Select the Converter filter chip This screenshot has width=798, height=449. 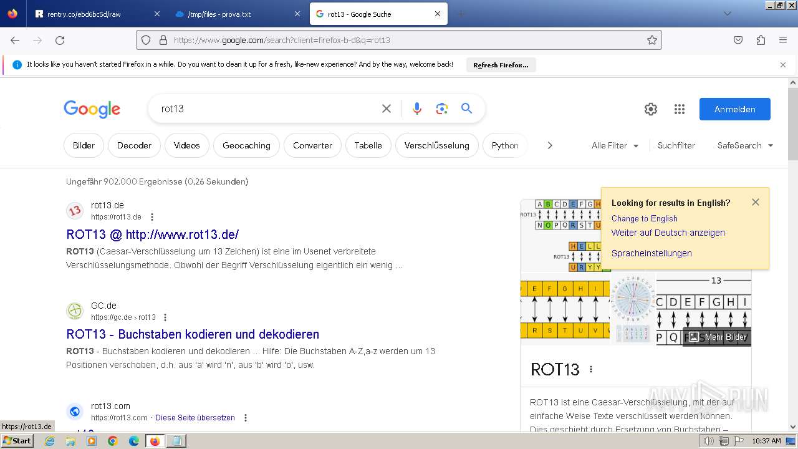pyautogui.click(x=312, y=145)
